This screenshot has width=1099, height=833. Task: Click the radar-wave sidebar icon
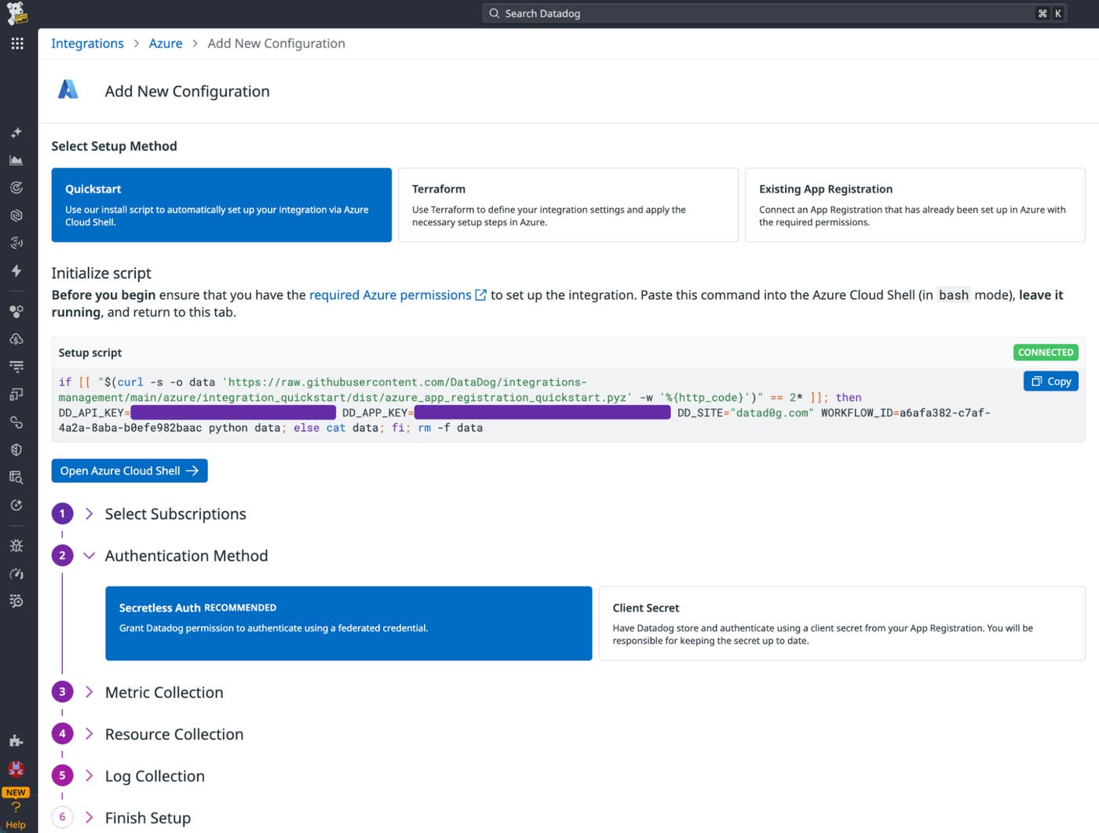pyautogui.click(x=16, y=243)
